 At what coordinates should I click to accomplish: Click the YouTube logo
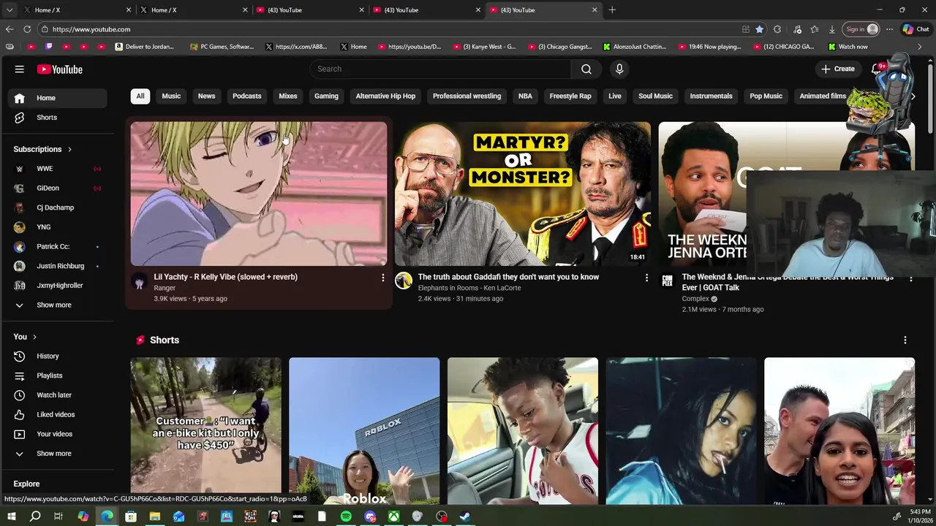[60, 69]
